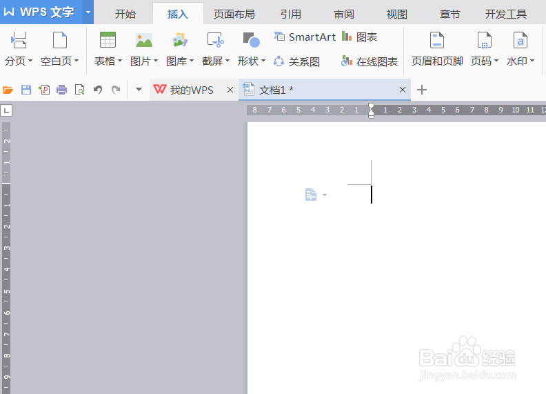Insert an 在线图表 online chart
The height and width of the screenshot is (394, 546).
click(x=370, y=61)
